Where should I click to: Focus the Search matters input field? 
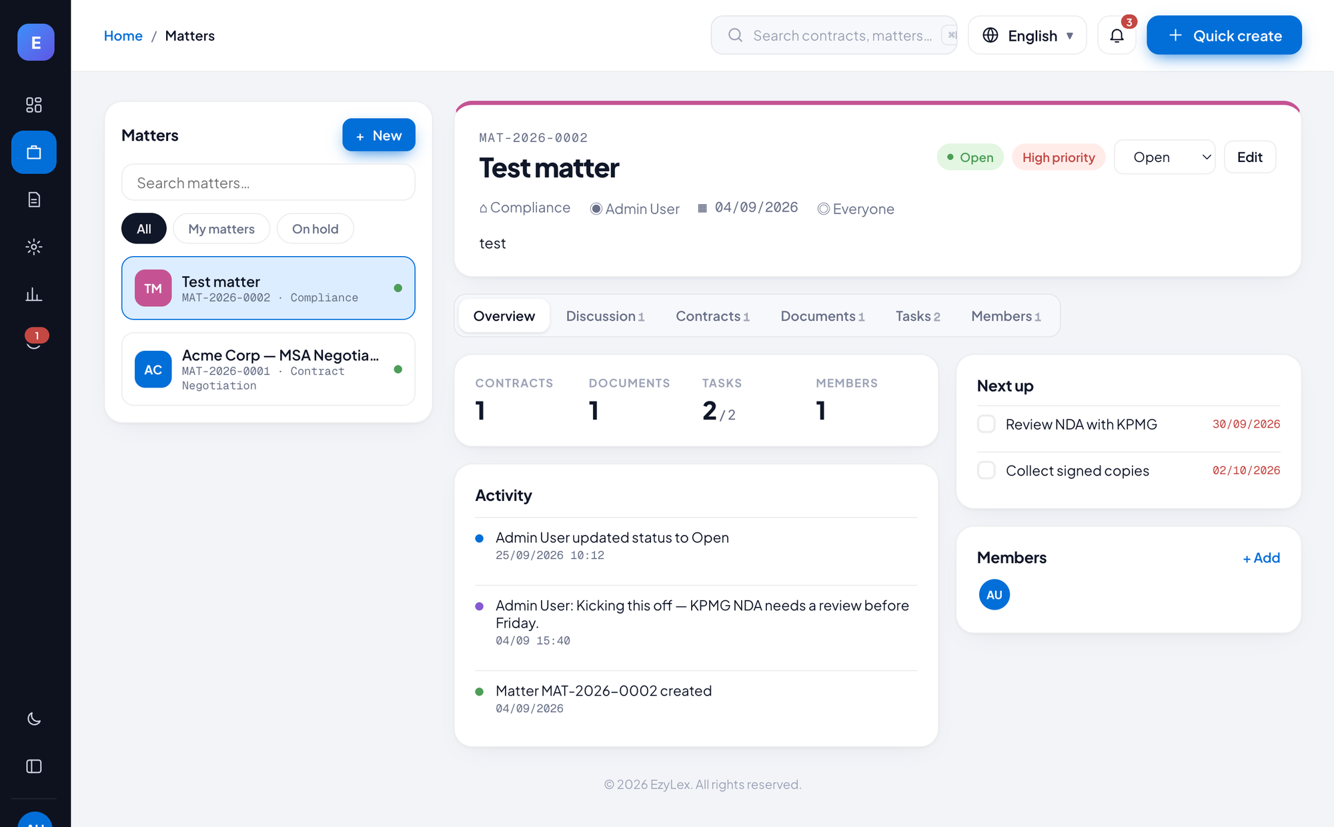(x=268, y=183)
